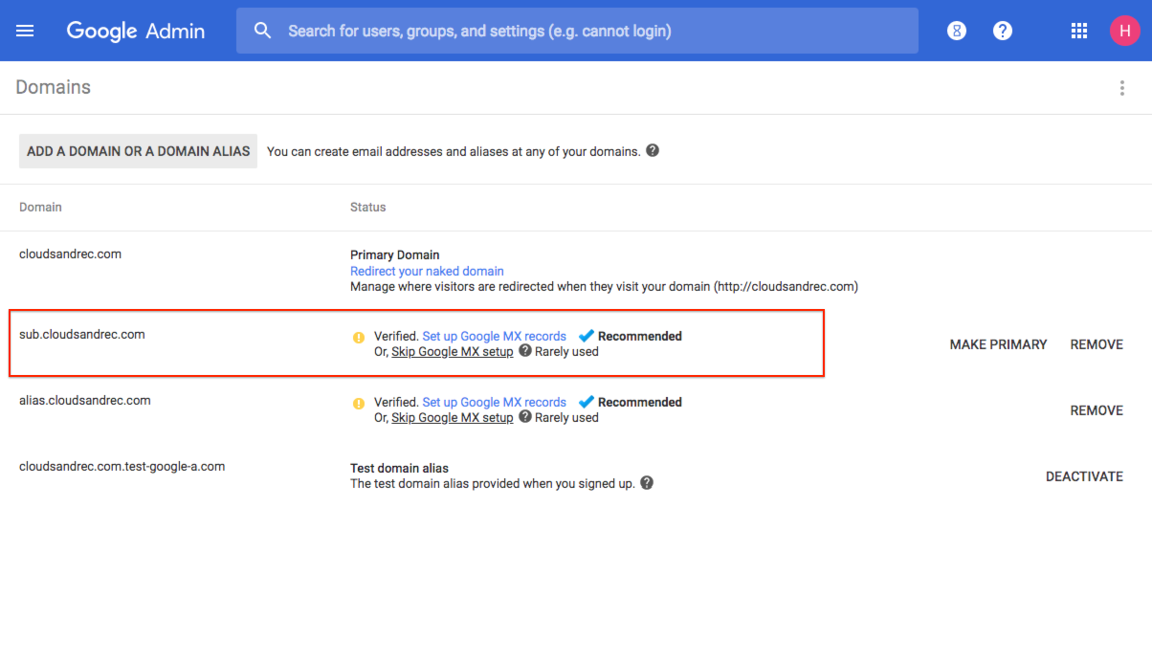This screenshot has width=1152, height=662.
Task: Click Recommended checkmark for alias.cloudsandrec.com
Action: click(x=587, y=402)
